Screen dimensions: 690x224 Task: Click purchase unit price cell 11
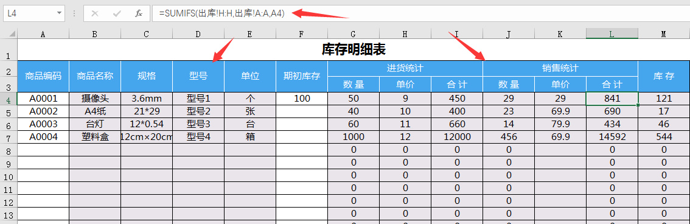click(x=405, y=124)
